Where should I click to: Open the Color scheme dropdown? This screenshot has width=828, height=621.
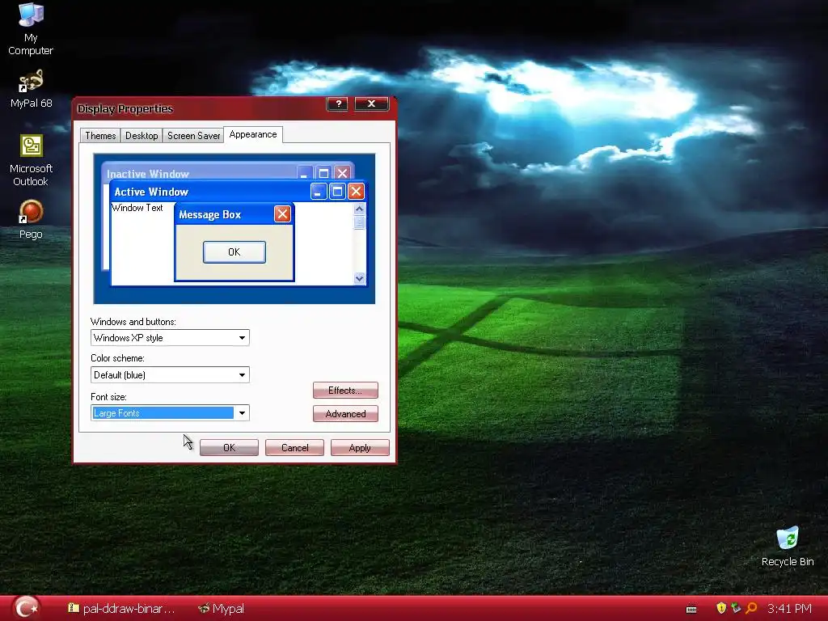click(x=170, y=375)
